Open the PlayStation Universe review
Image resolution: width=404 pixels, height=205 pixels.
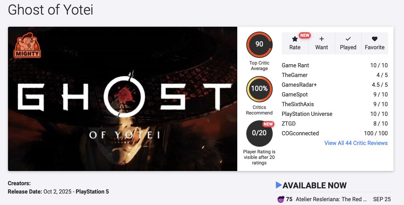(307, 114)
